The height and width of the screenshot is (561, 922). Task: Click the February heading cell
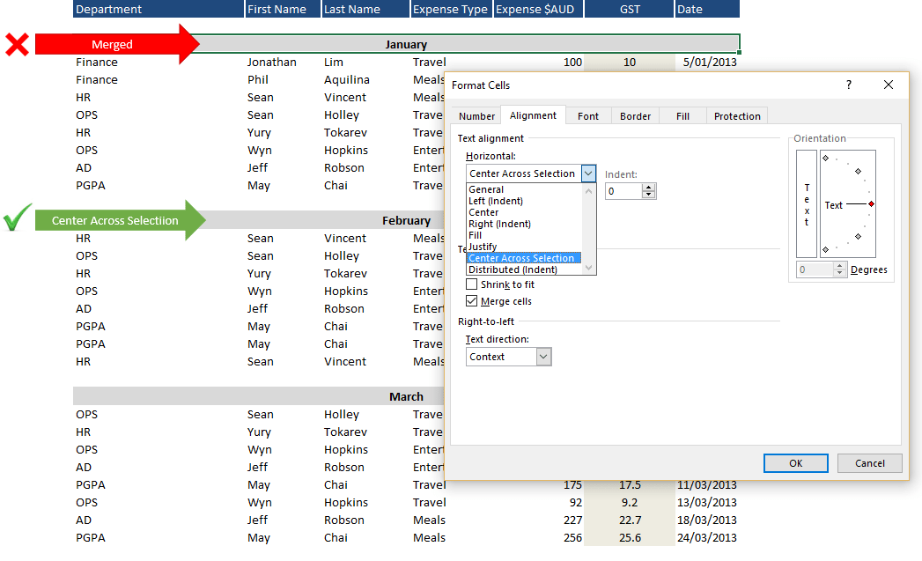(x=406, y=220)
